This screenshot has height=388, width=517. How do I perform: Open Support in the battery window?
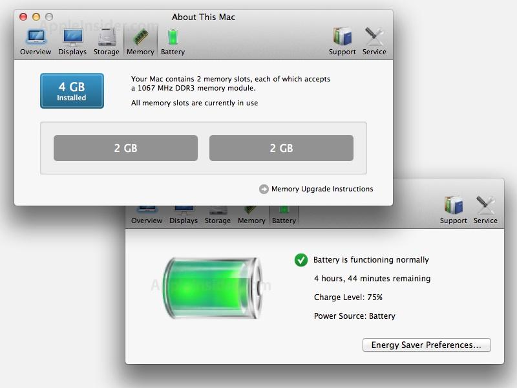click(454, 211)
